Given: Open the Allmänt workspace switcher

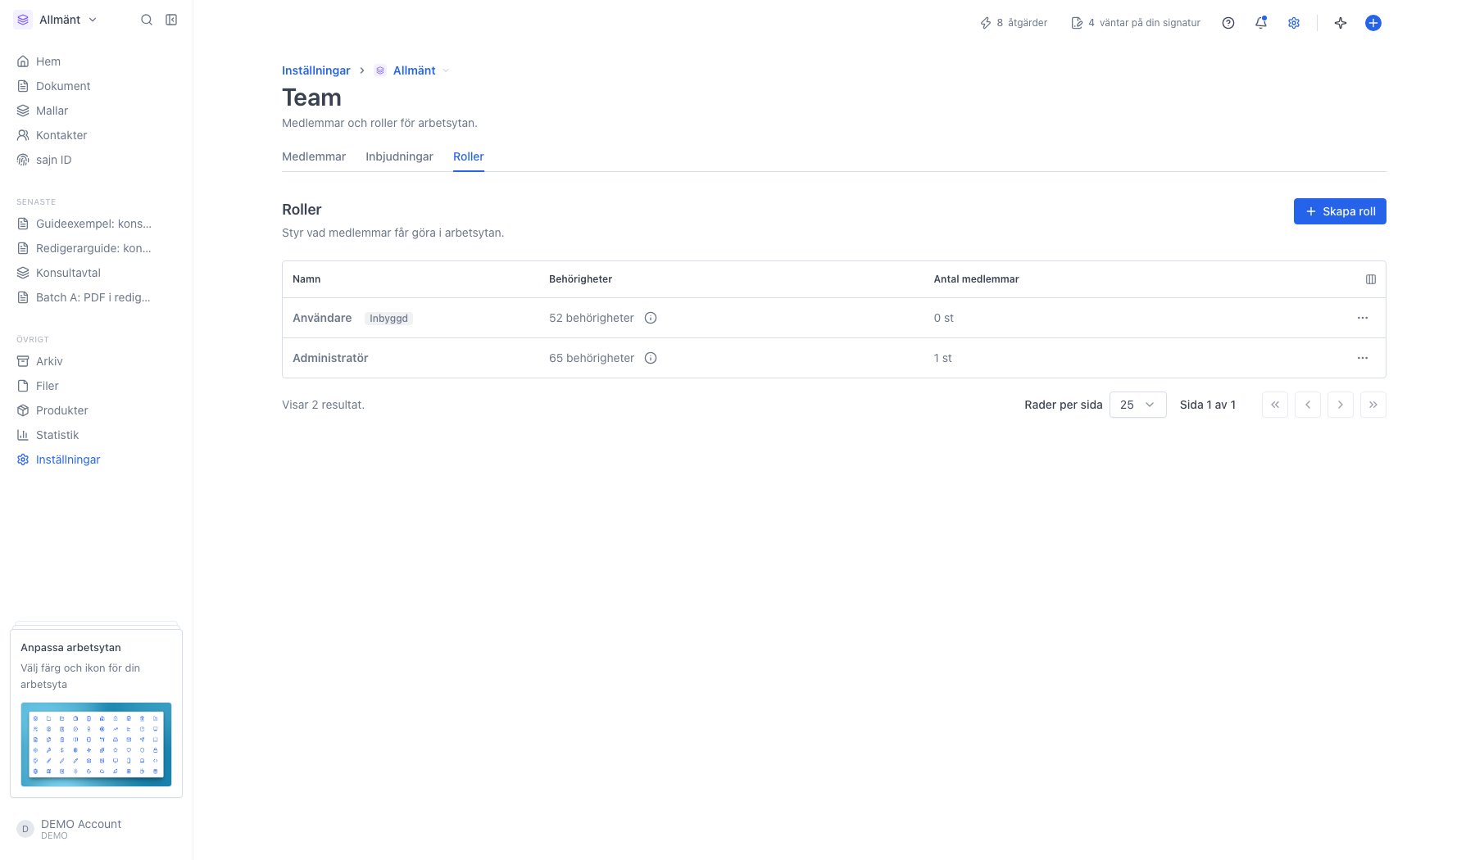Looking at the screenshot, I should (57, 20).
